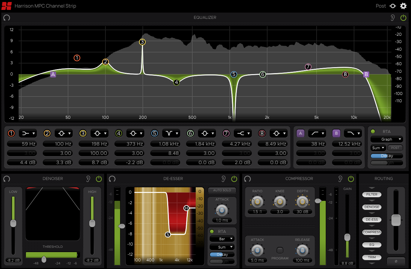The height and width of the screenshot is (269, 411).
Task: Toggle Equalizer power button
Action: tap(403, 18)
